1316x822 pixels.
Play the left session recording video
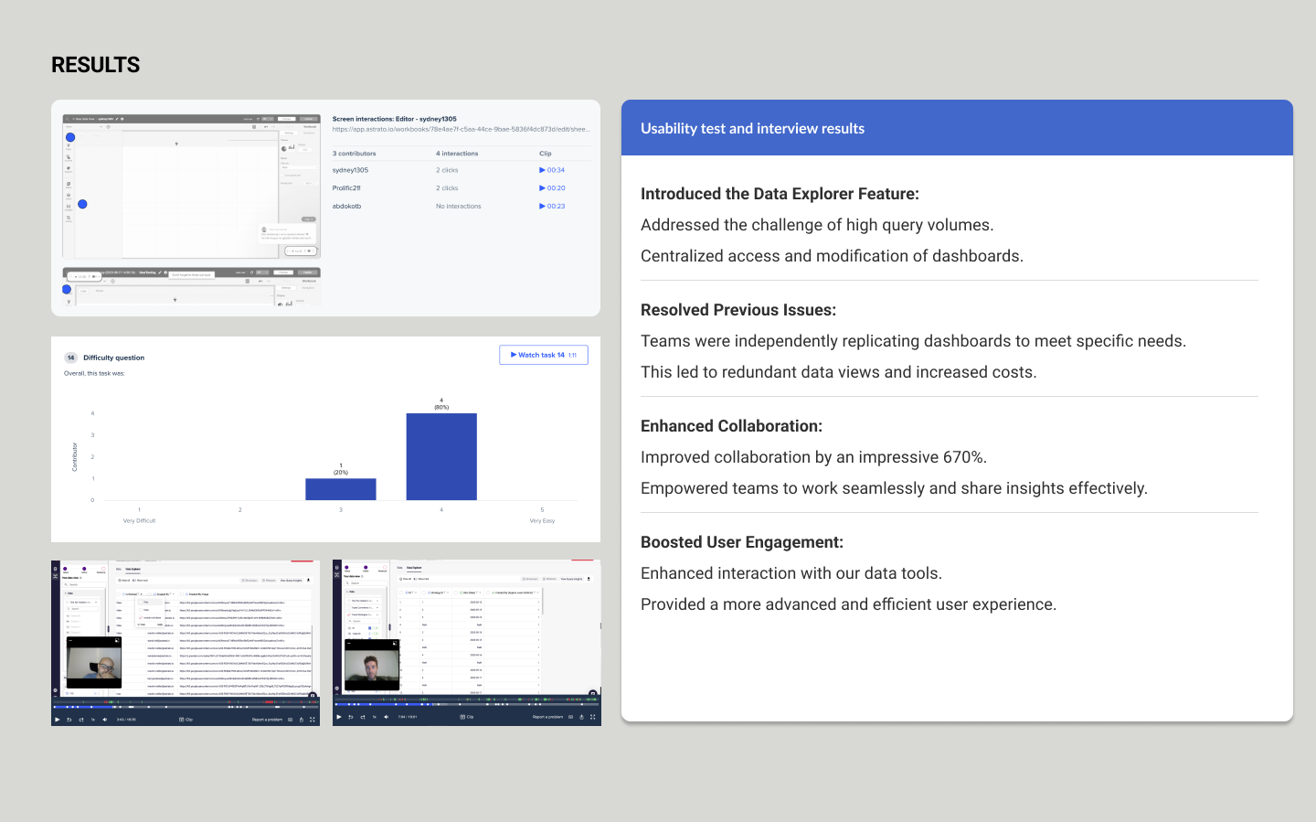click(57, 720)
